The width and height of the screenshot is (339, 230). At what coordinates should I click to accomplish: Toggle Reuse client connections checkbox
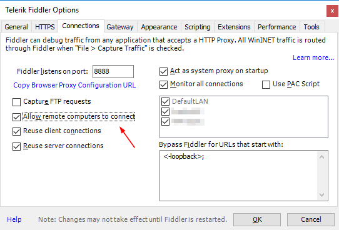(16, 131)
